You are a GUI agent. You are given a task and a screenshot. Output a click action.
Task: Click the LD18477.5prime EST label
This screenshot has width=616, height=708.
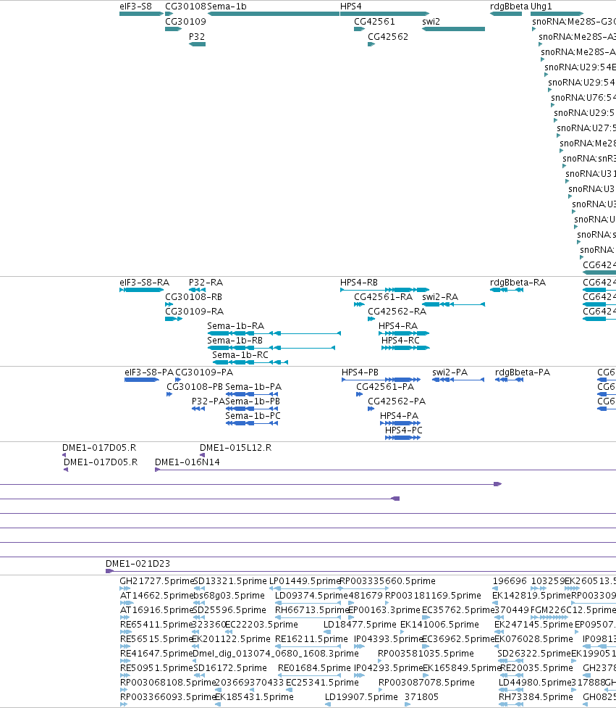[x=360, y=624]
